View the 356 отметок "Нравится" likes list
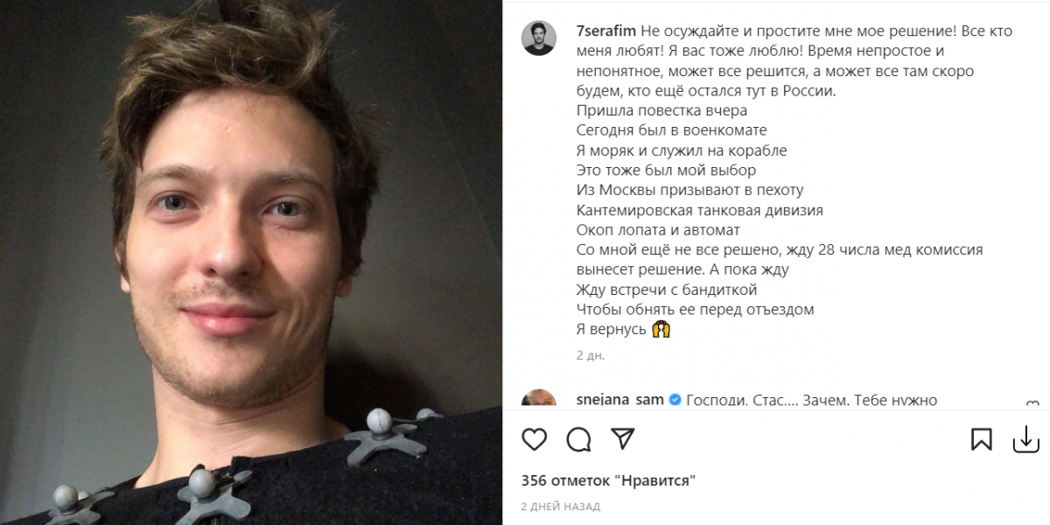The height and width of the screenshot is (525, 1050). pos(608,480)
